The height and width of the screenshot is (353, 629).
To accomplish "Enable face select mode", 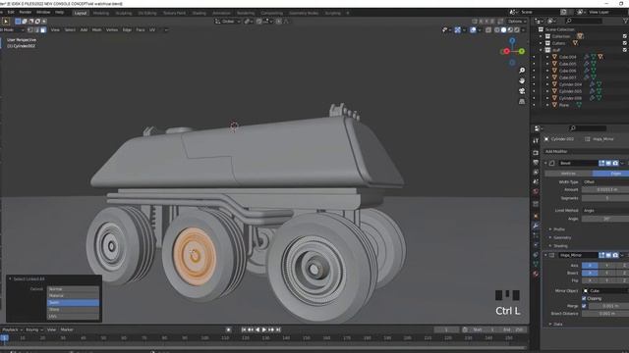I will [43, 30].
